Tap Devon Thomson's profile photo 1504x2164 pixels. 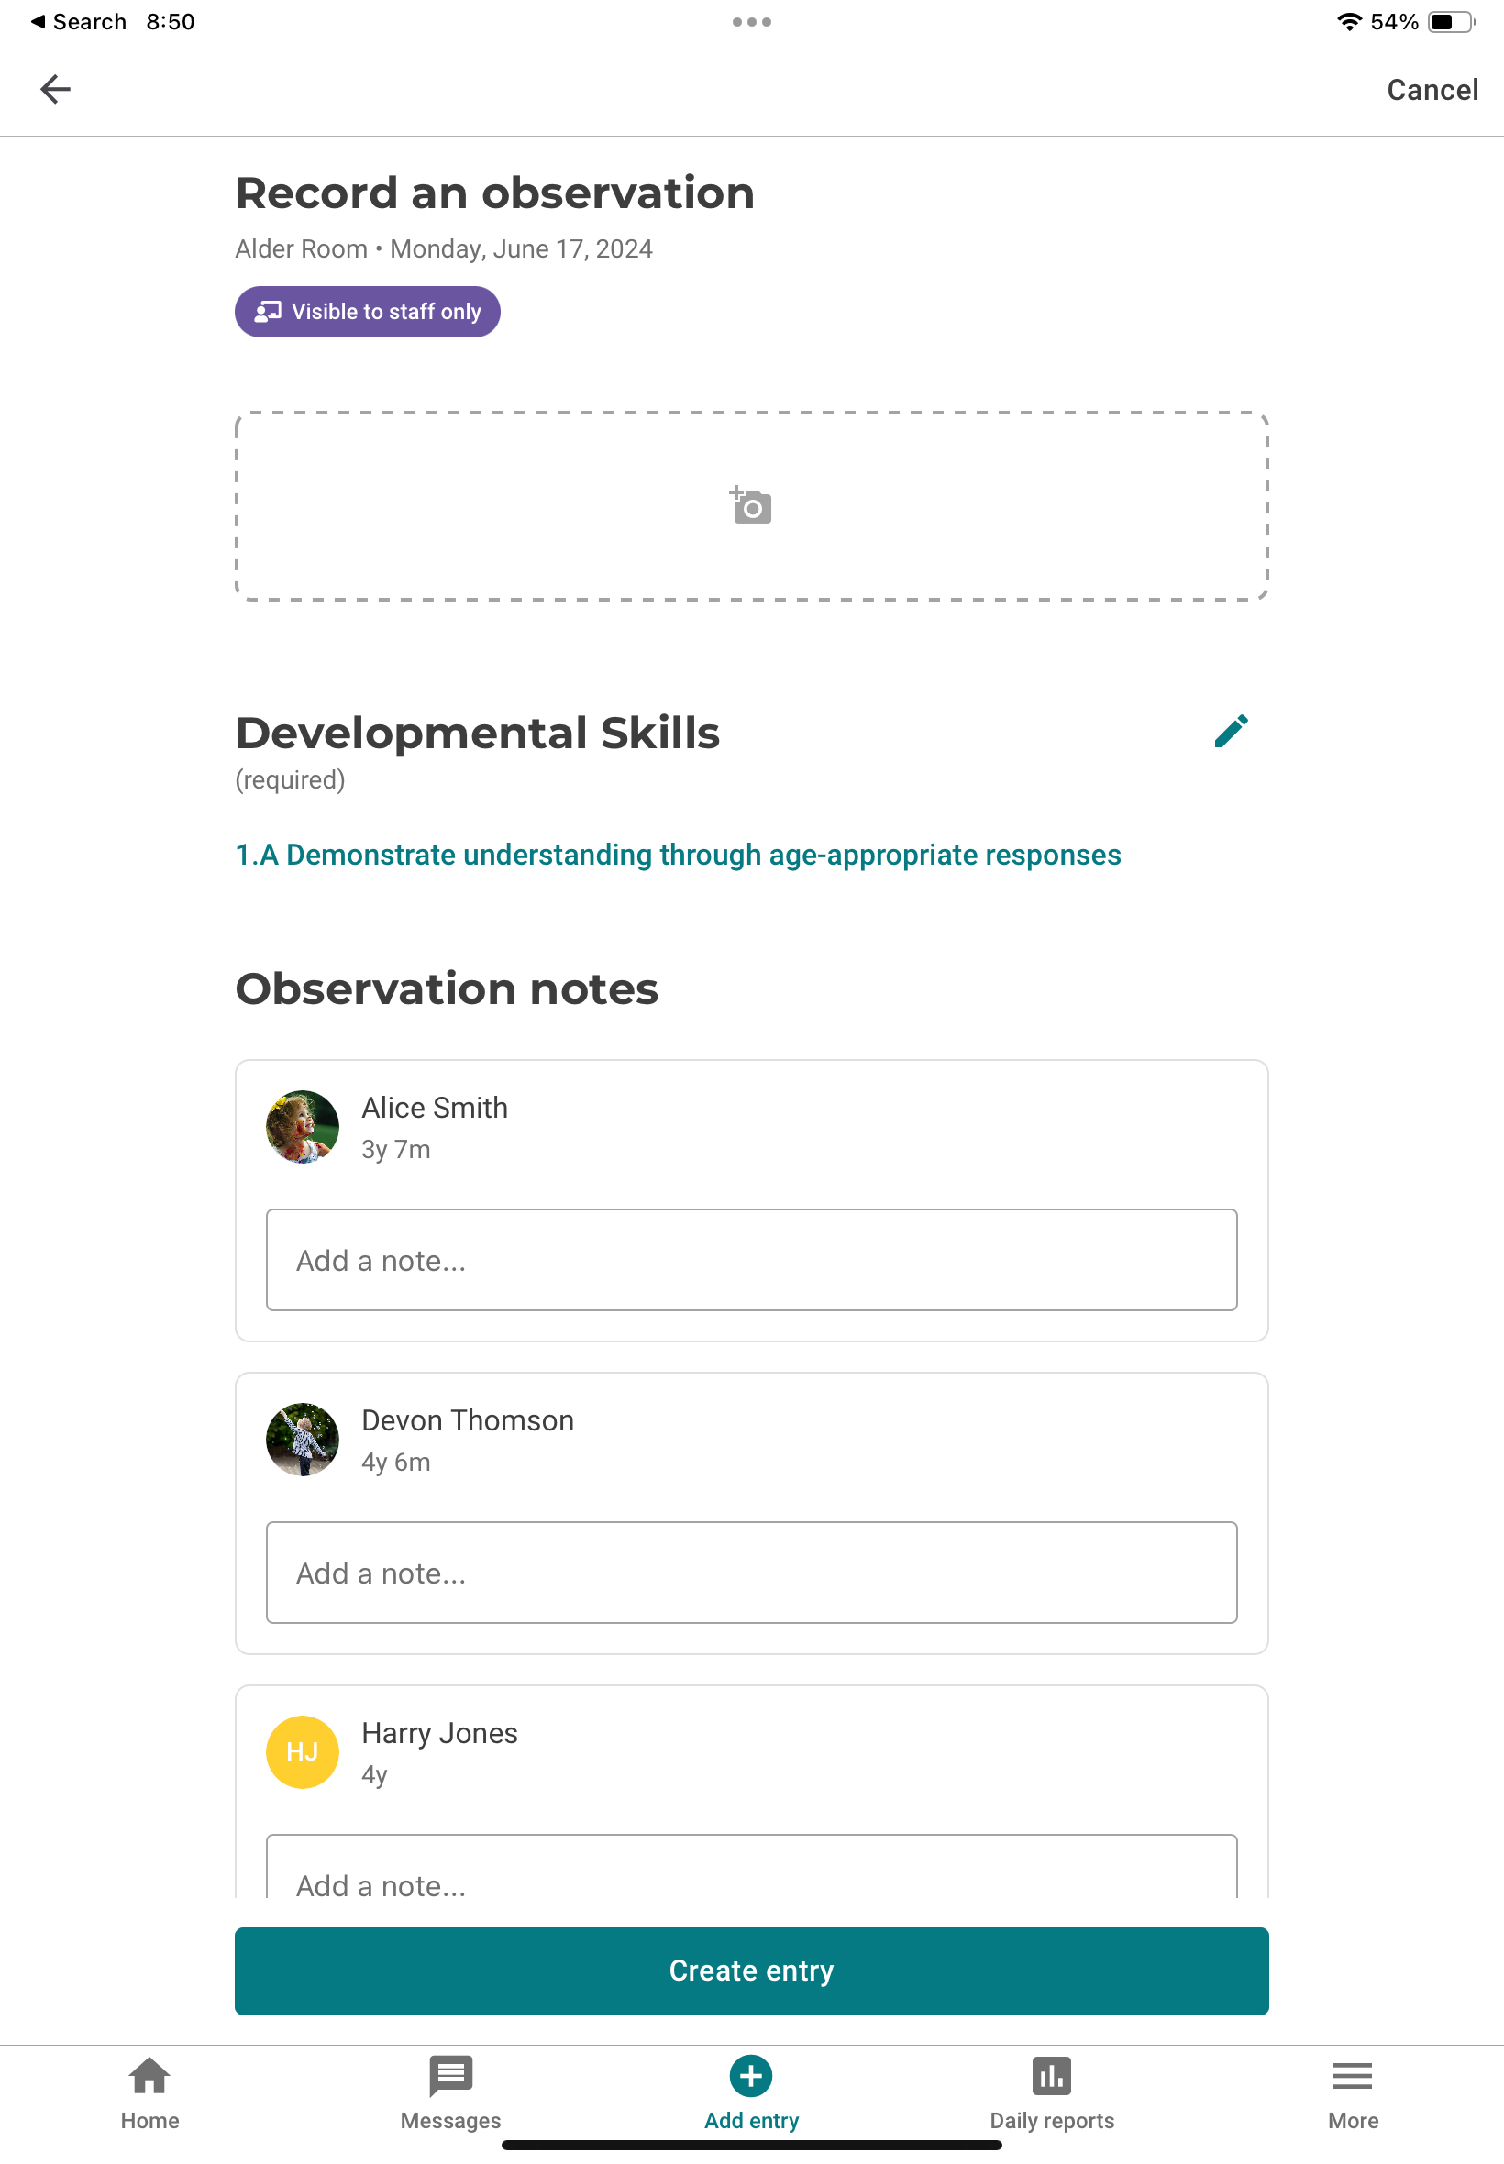303,1440
